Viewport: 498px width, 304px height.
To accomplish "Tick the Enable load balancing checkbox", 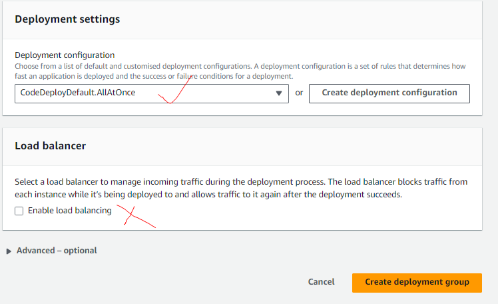I will 19,211.
